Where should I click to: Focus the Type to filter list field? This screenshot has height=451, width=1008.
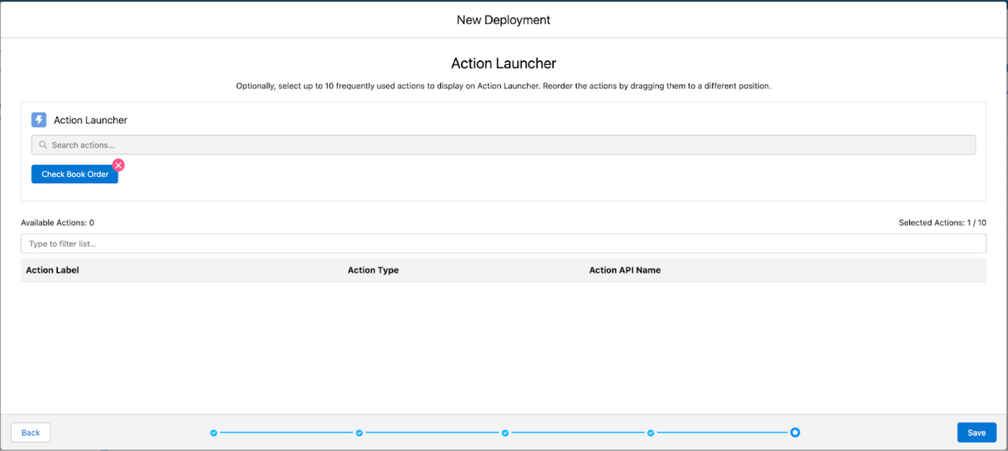point(503,244)
